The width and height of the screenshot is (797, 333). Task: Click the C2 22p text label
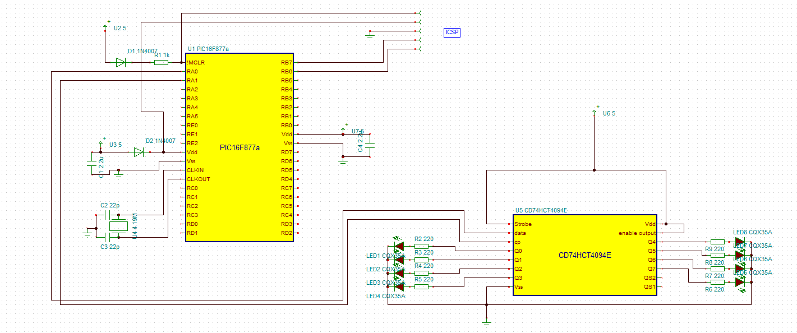point(111,206)
